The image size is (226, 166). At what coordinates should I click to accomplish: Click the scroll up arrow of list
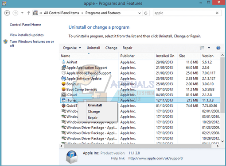pyautogui.click(x=222, y=55)
